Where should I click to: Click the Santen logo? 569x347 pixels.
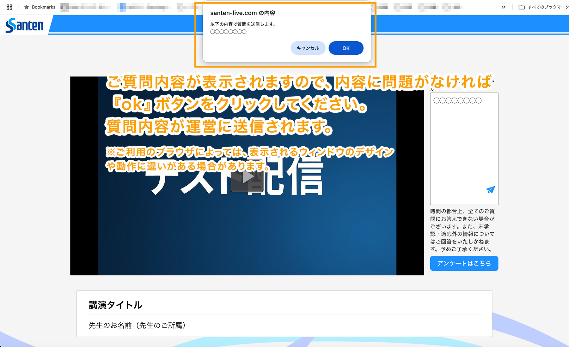pos(25,25)
